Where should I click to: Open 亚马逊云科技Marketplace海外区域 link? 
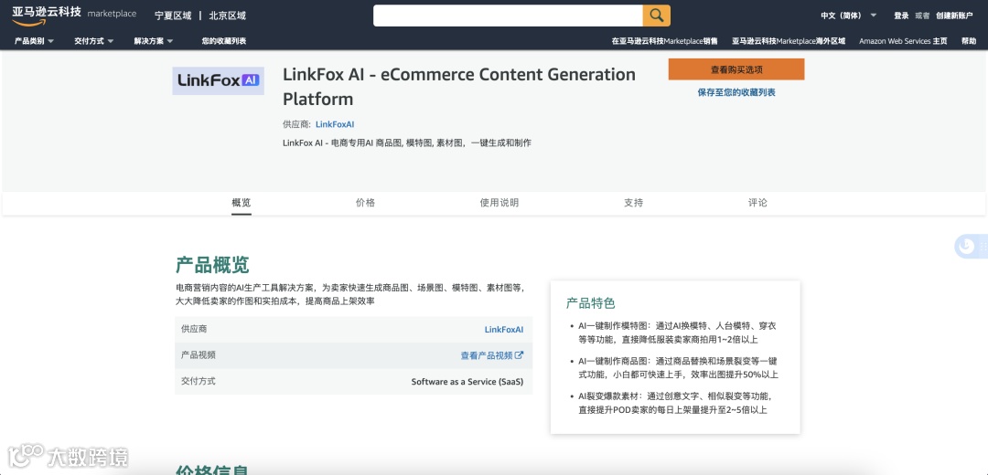coord(789,41)
